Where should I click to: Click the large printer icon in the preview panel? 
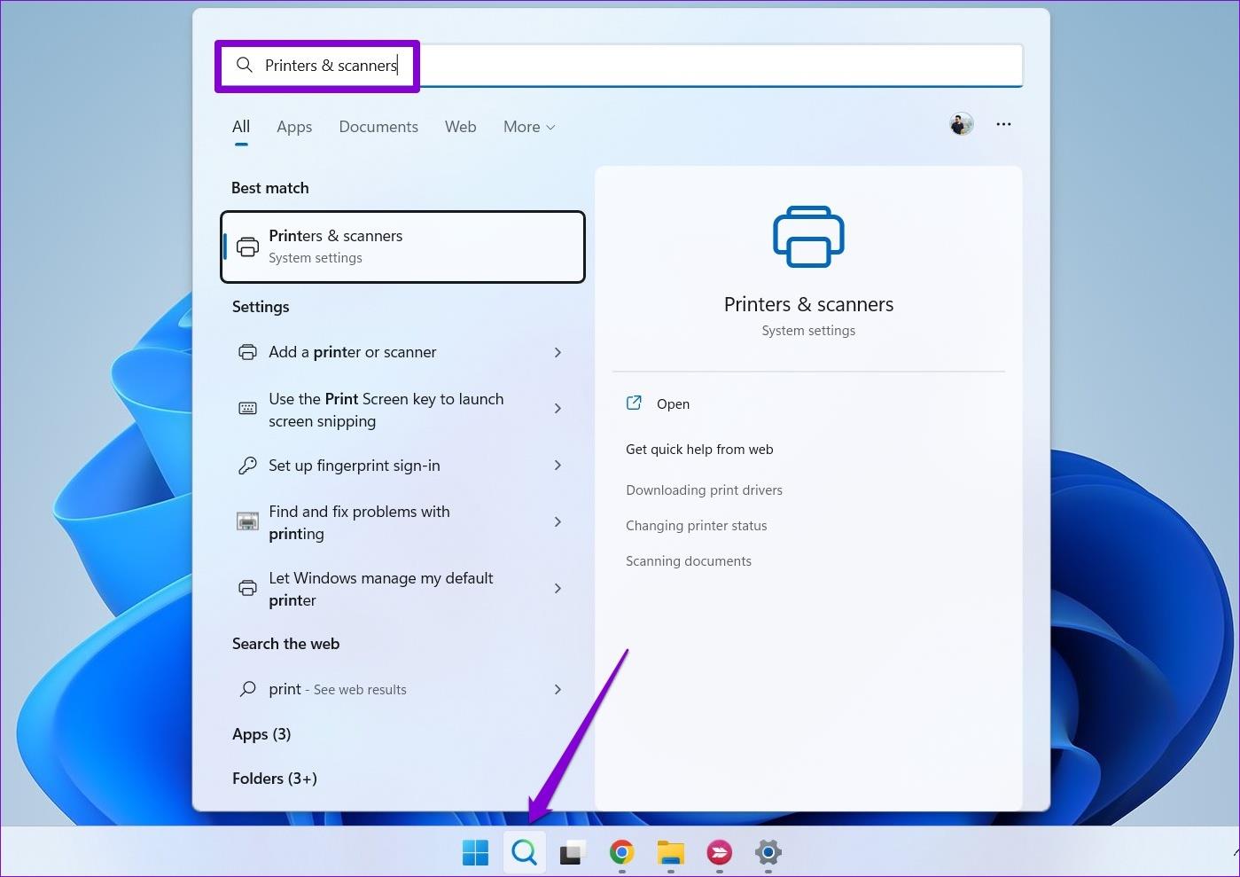[x=807, y=237]
